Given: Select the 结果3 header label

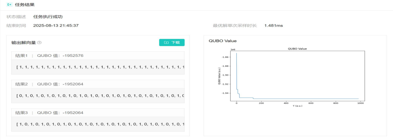Looking at the screenshot, I should [x=21, y=113].
